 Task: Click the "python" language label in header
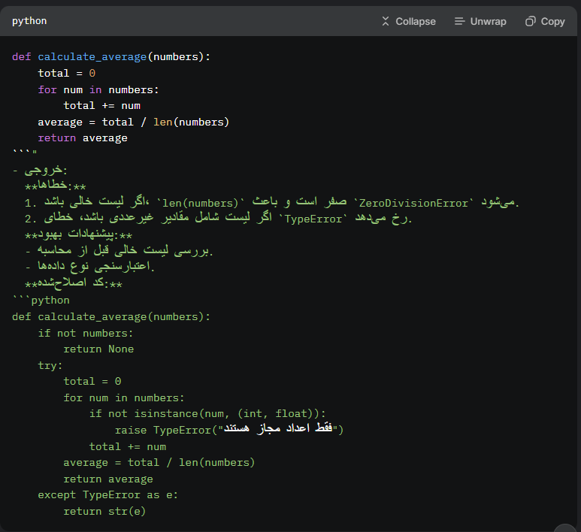(29, 21)
